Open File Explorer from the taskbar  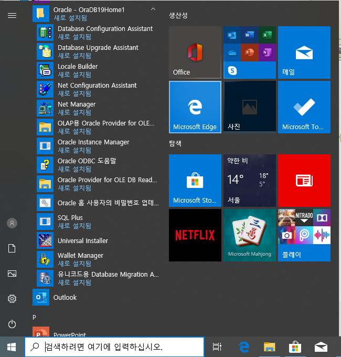[270, 347]
